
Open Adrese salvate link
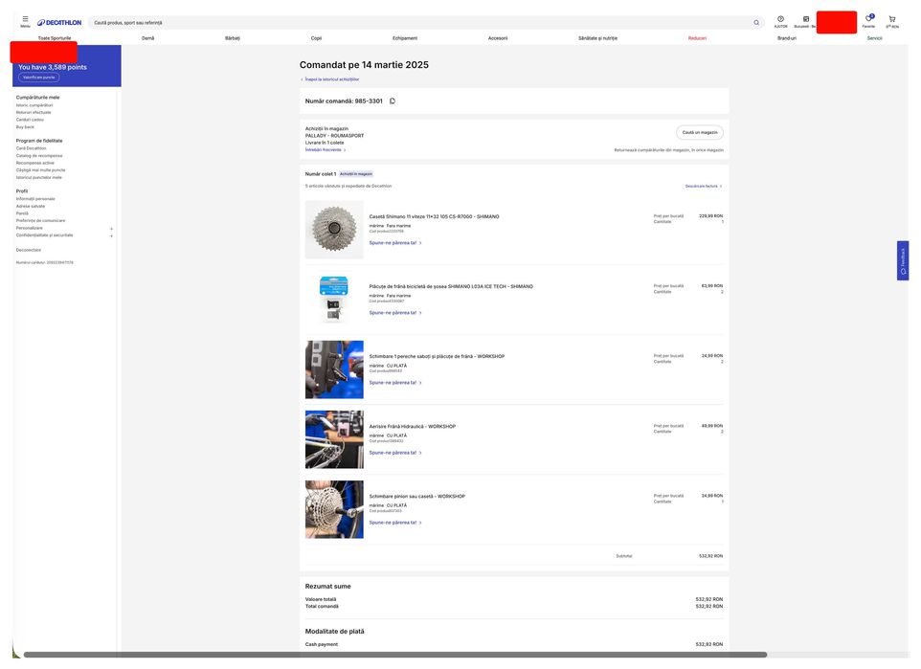click(x=31, y=206)
